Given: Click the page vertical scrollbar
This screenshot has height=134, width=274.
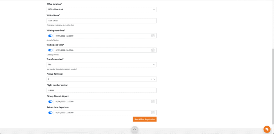Looking at the screenshot, I should [273, 86].
